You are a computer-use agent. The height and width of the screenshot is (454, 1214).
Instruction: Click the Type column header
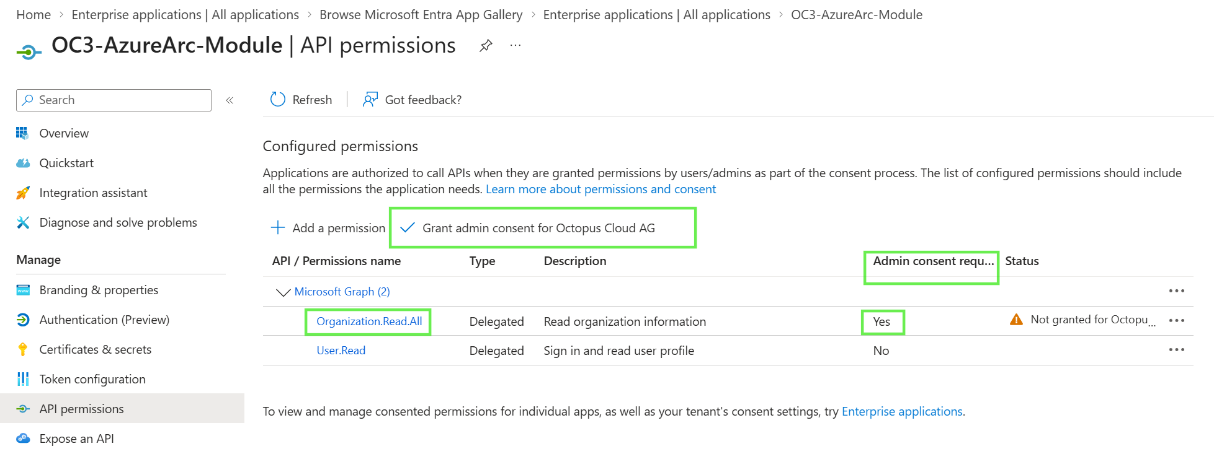tap(482, 261)
